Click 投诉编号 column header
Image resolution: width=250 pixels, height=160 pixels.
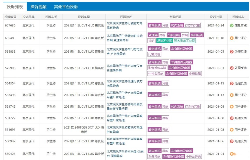(x=10, y=17)
